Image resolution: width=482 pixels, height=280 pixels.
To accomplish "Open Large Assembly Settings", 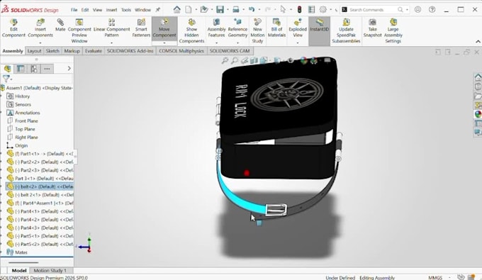I will [393, 30].
